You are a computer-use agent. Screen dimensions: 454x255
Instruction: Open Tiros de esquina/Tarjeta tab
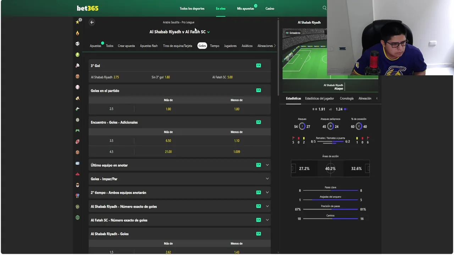pos(177,46)
